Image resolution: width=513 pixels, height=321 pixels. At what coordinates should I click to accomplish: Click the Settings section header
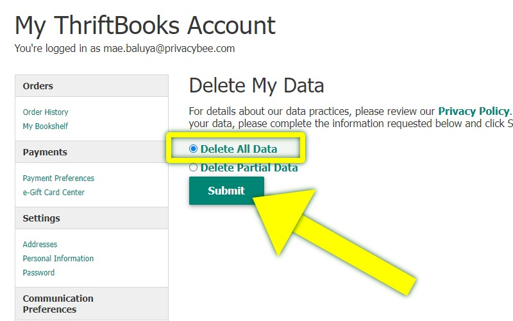coord(41,218)
